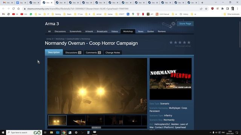Viewport: 241px width, 135px height.
Task: Open the History bookmark
Action: [x=184, y=14]
